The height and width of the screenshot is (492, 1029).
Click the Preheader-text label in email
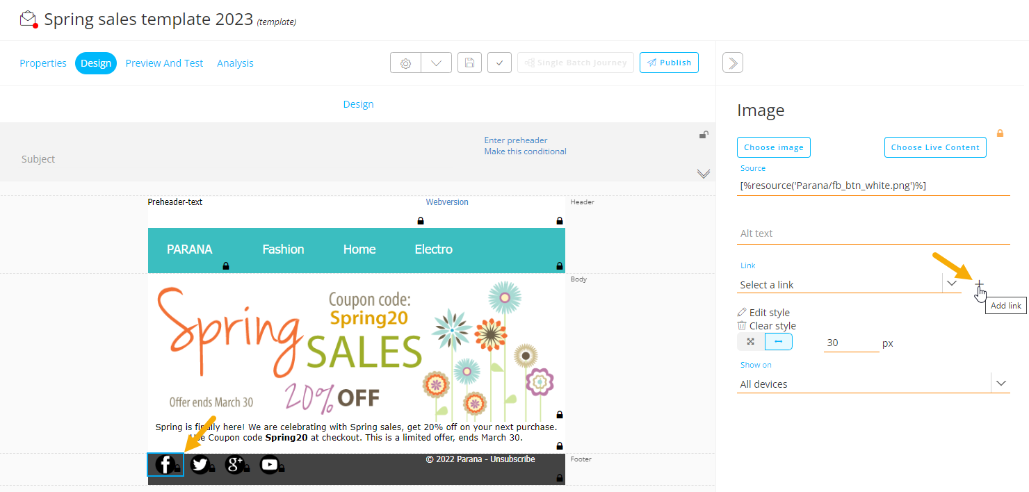(x=175, y=202)
